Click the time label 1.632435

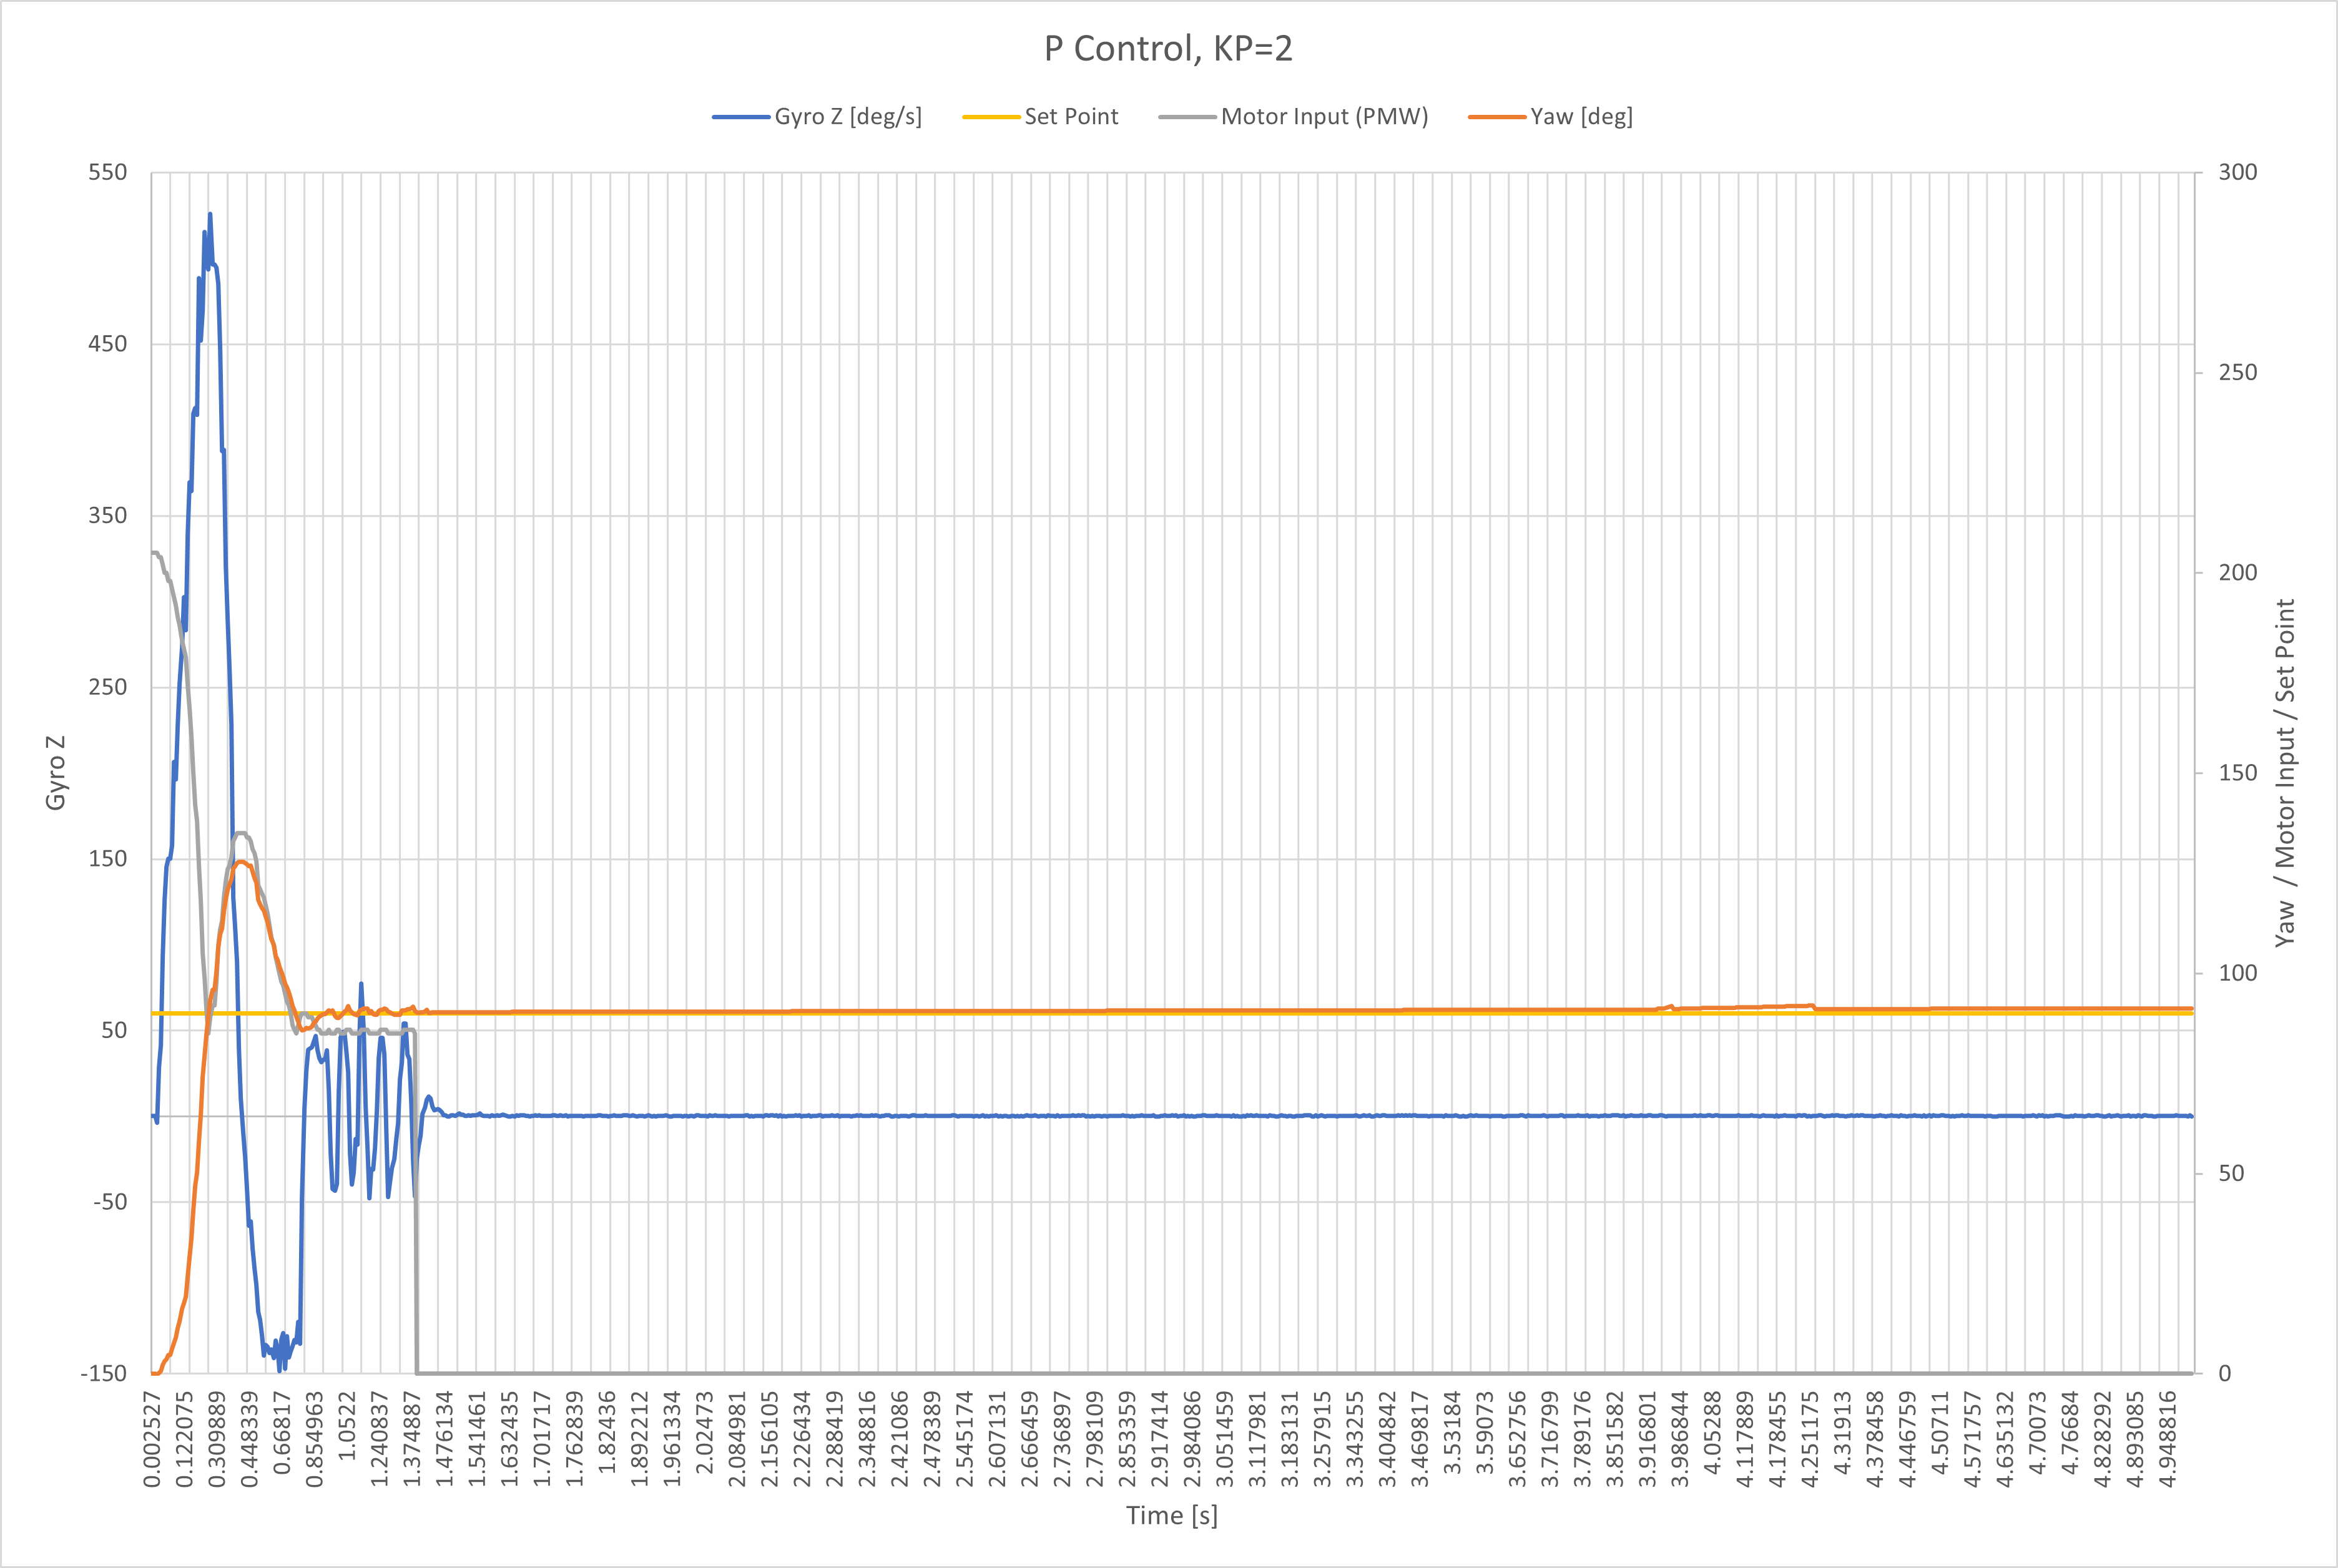[509, 1438]
